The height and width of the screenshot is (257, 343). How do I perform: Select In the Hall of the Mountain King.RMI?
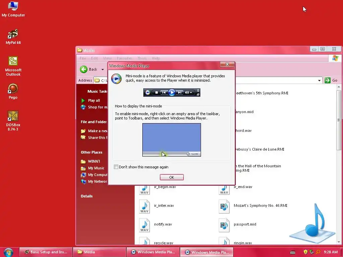pyautogui.click(x=258, y=168)
